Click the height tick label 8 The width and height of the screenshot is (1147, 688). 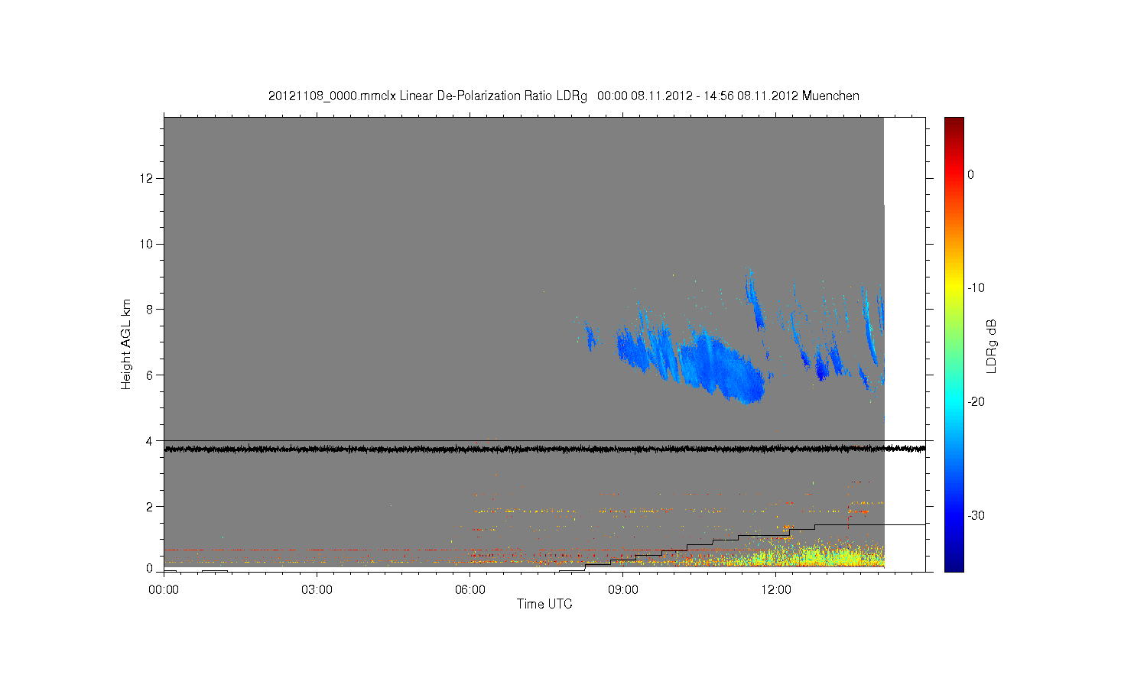pos(150,310)
